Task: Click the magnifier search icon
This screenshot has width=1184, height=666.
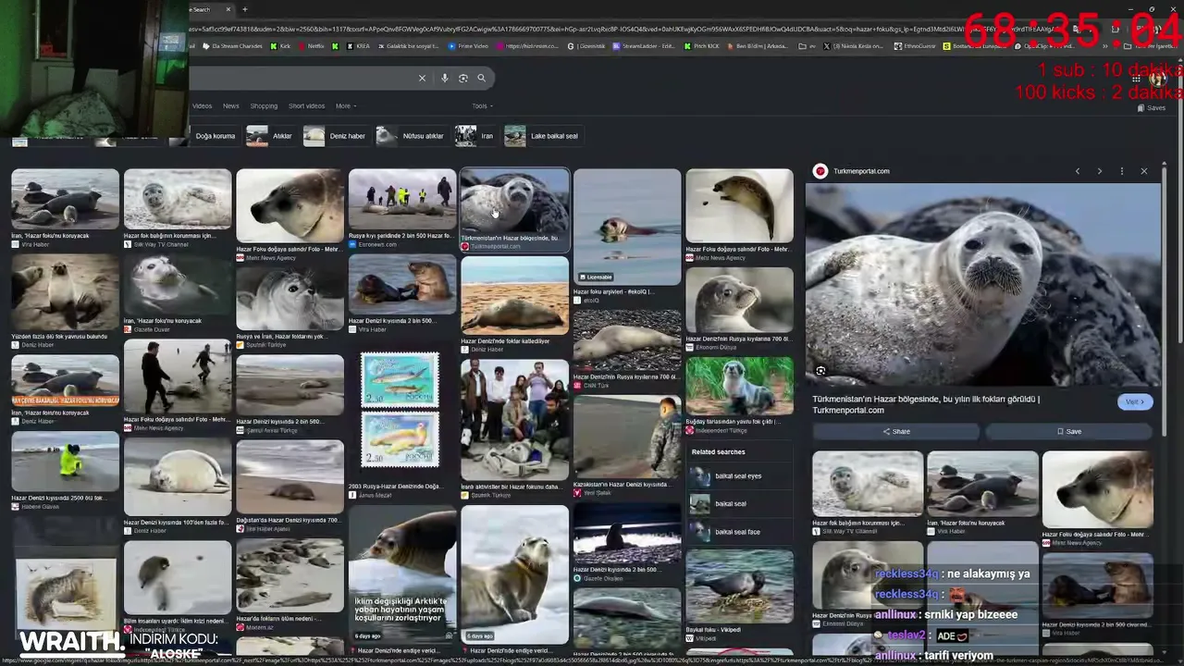Action: [x=481, y=78]
